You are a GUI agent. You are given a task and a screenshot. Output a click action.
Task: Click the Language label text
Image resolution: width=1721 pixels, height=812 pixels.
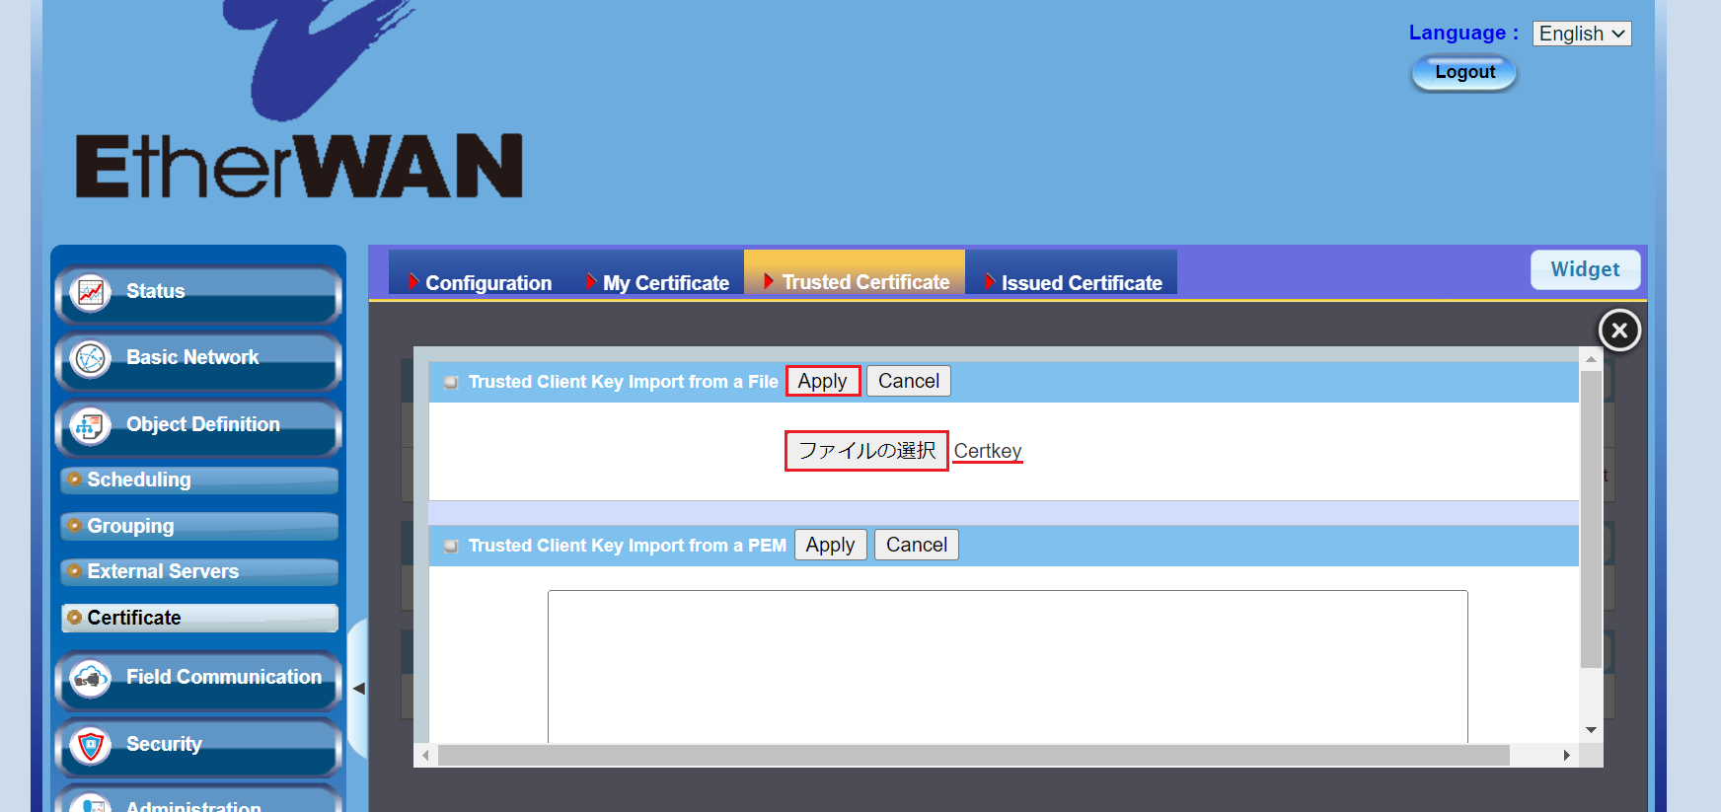tap(1463, 33)
